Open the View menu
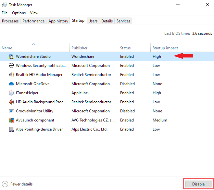The height and width of the screenshot is (190, 214). tap(34, 13)
